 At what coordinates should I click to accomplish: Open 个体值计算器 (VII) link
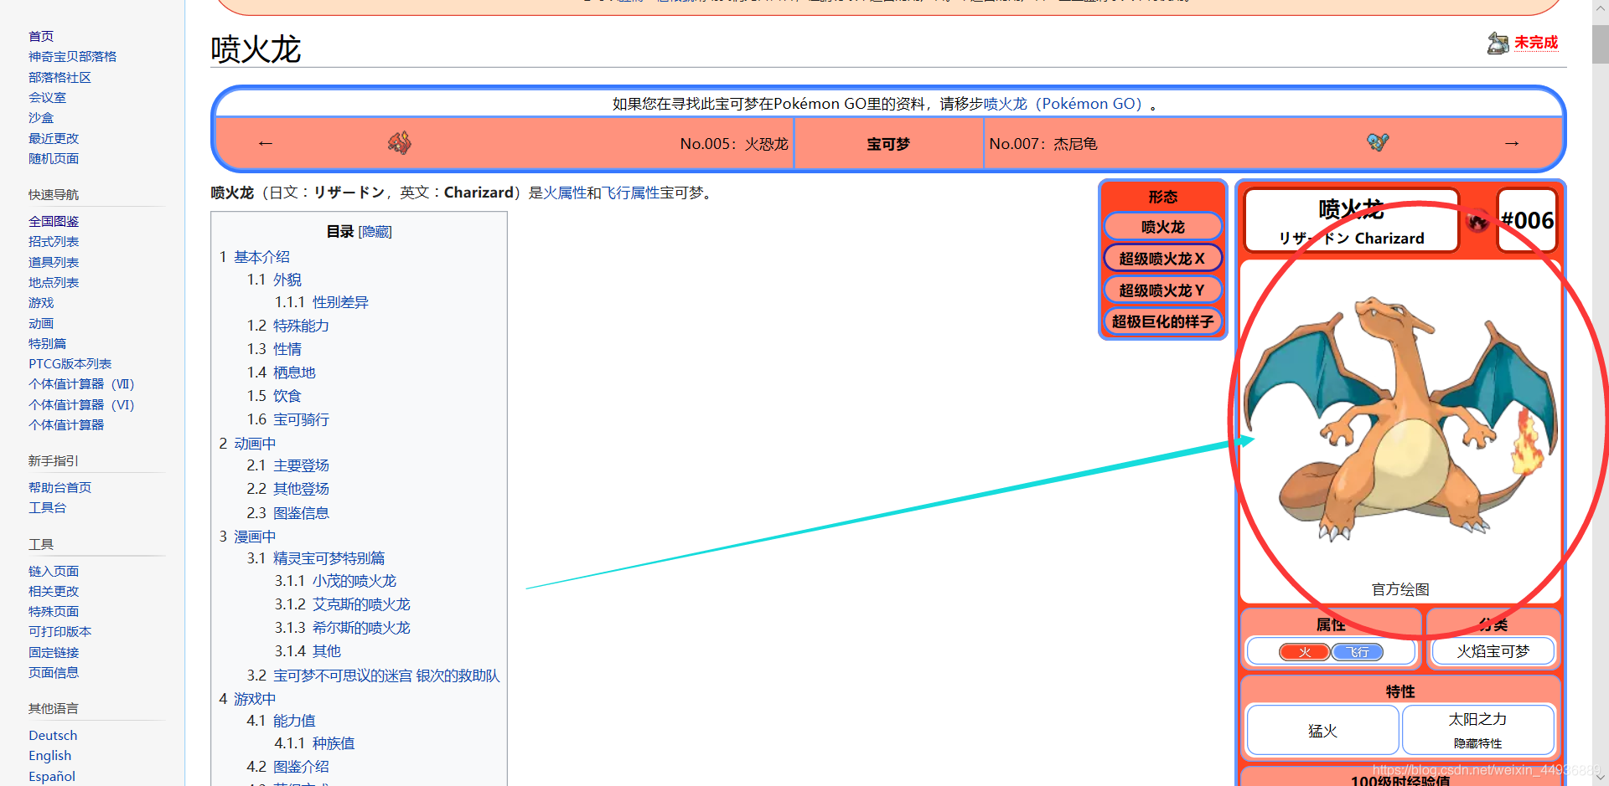tap(81, 383)
